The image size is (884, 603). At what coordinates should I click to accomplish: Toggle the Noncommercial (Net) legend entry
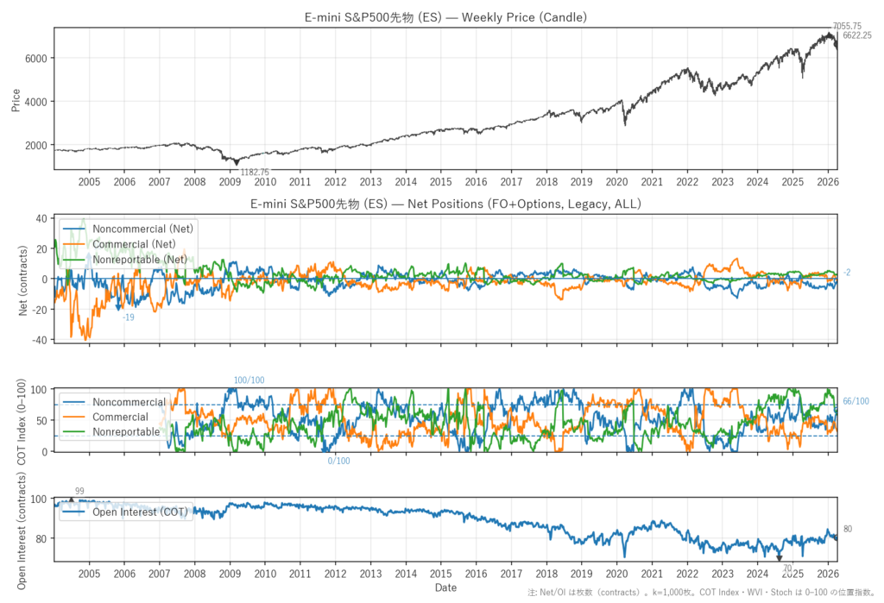point(142,229)
